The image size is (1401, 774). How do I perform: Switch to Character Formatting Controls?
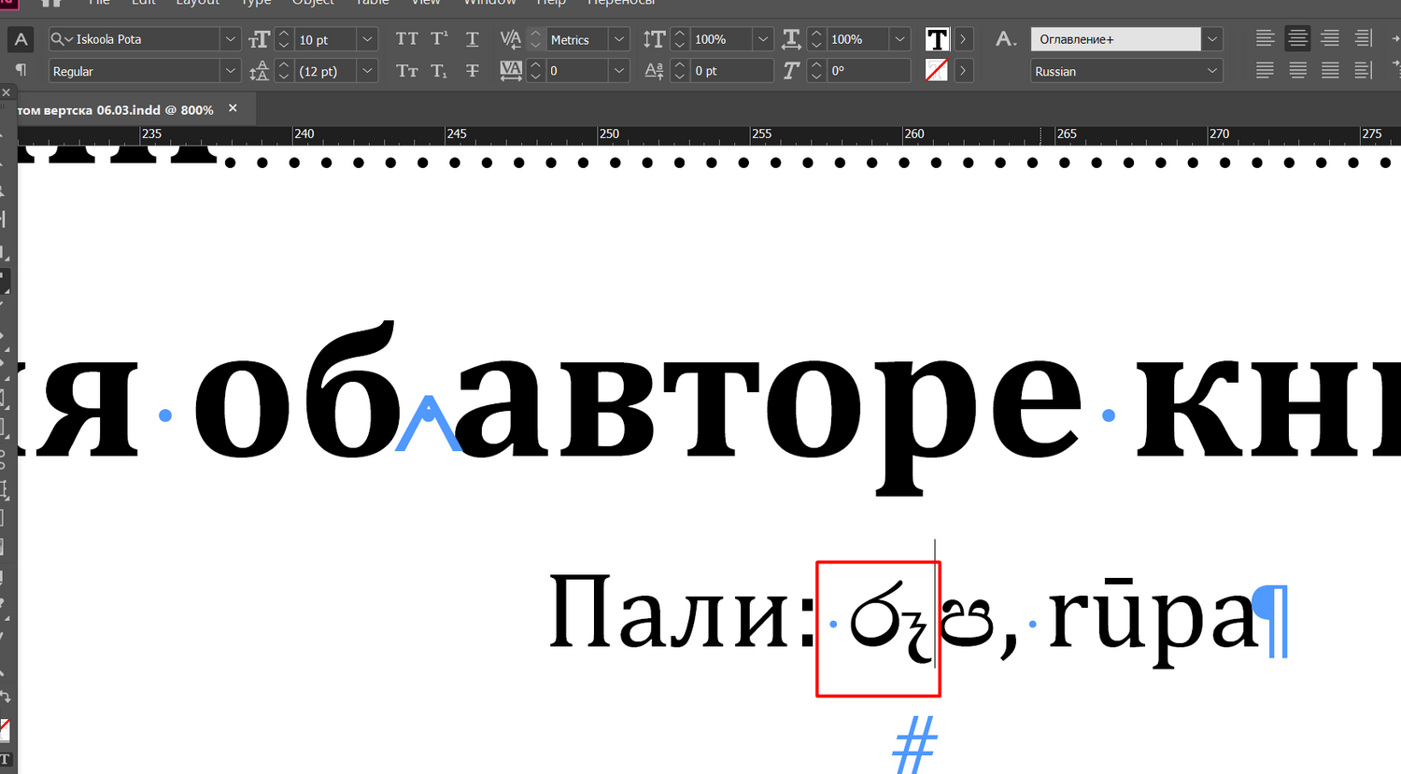click(21, 39)
